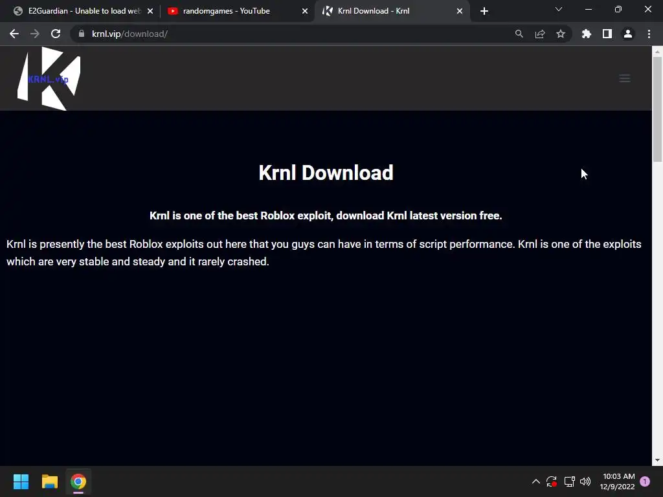Screen dimensions: 663x497
Task: Click the scrollbar up arrow
Action: [657, 52]
